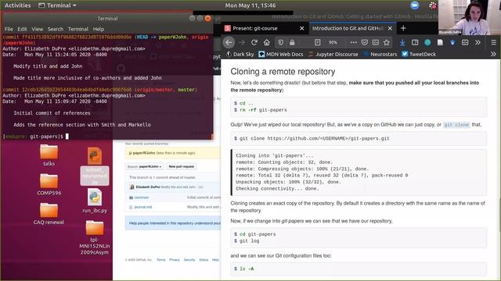This screenshot has height=281, width=501.
Task: Close the Present: git-course tab
Action: 301,28
